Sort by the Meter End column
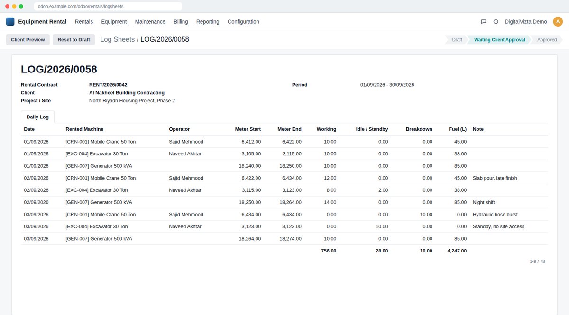 [289, 129]
